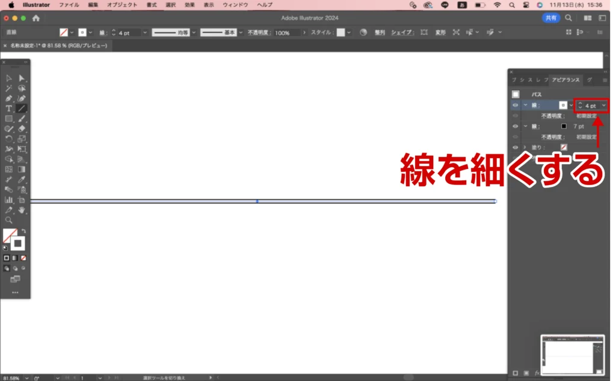Click the 不透明度 link under the first stroke
This screenshot has width=616, height=381.
point(552,115)
